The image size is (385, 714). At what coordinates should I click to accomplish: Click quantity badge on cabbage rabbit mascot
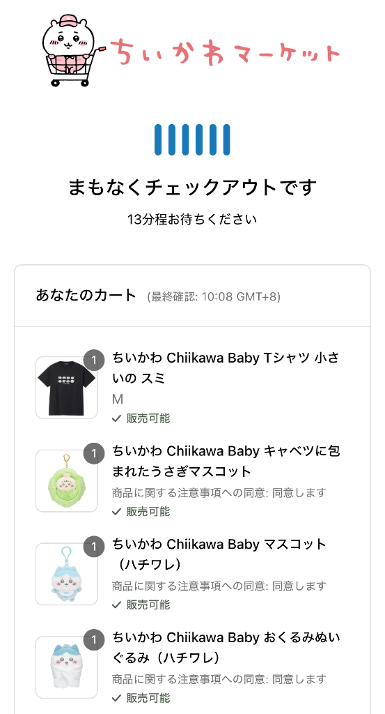click(x=94, y=453)
